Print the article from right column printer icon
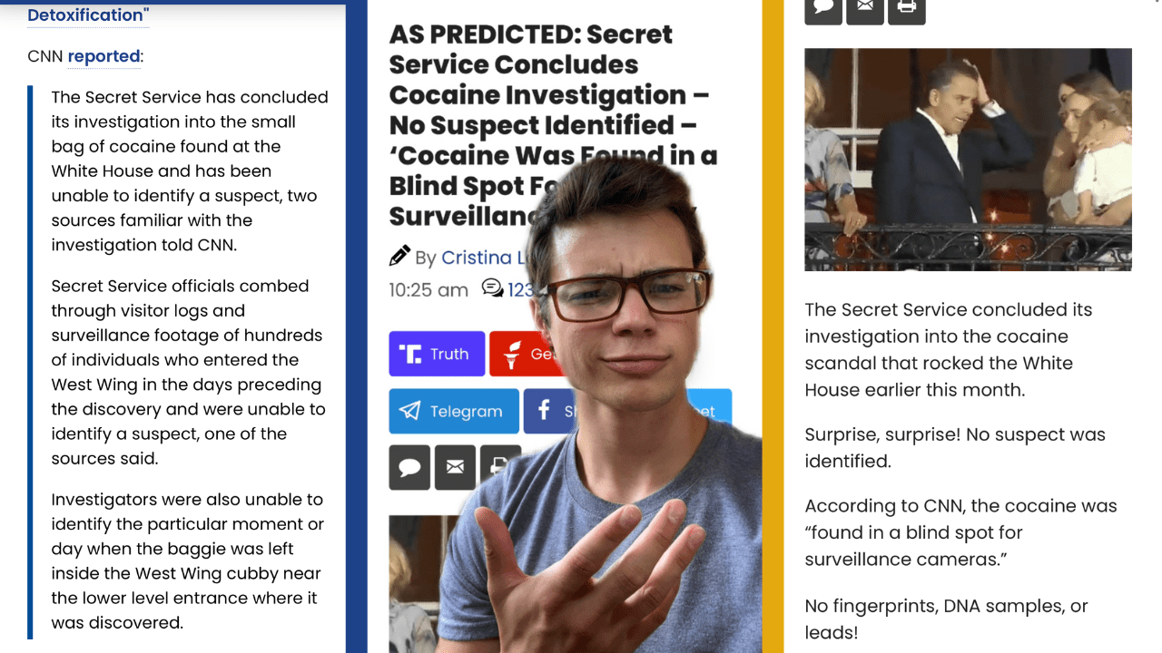 pyautogui.click(x=907, y=9)
